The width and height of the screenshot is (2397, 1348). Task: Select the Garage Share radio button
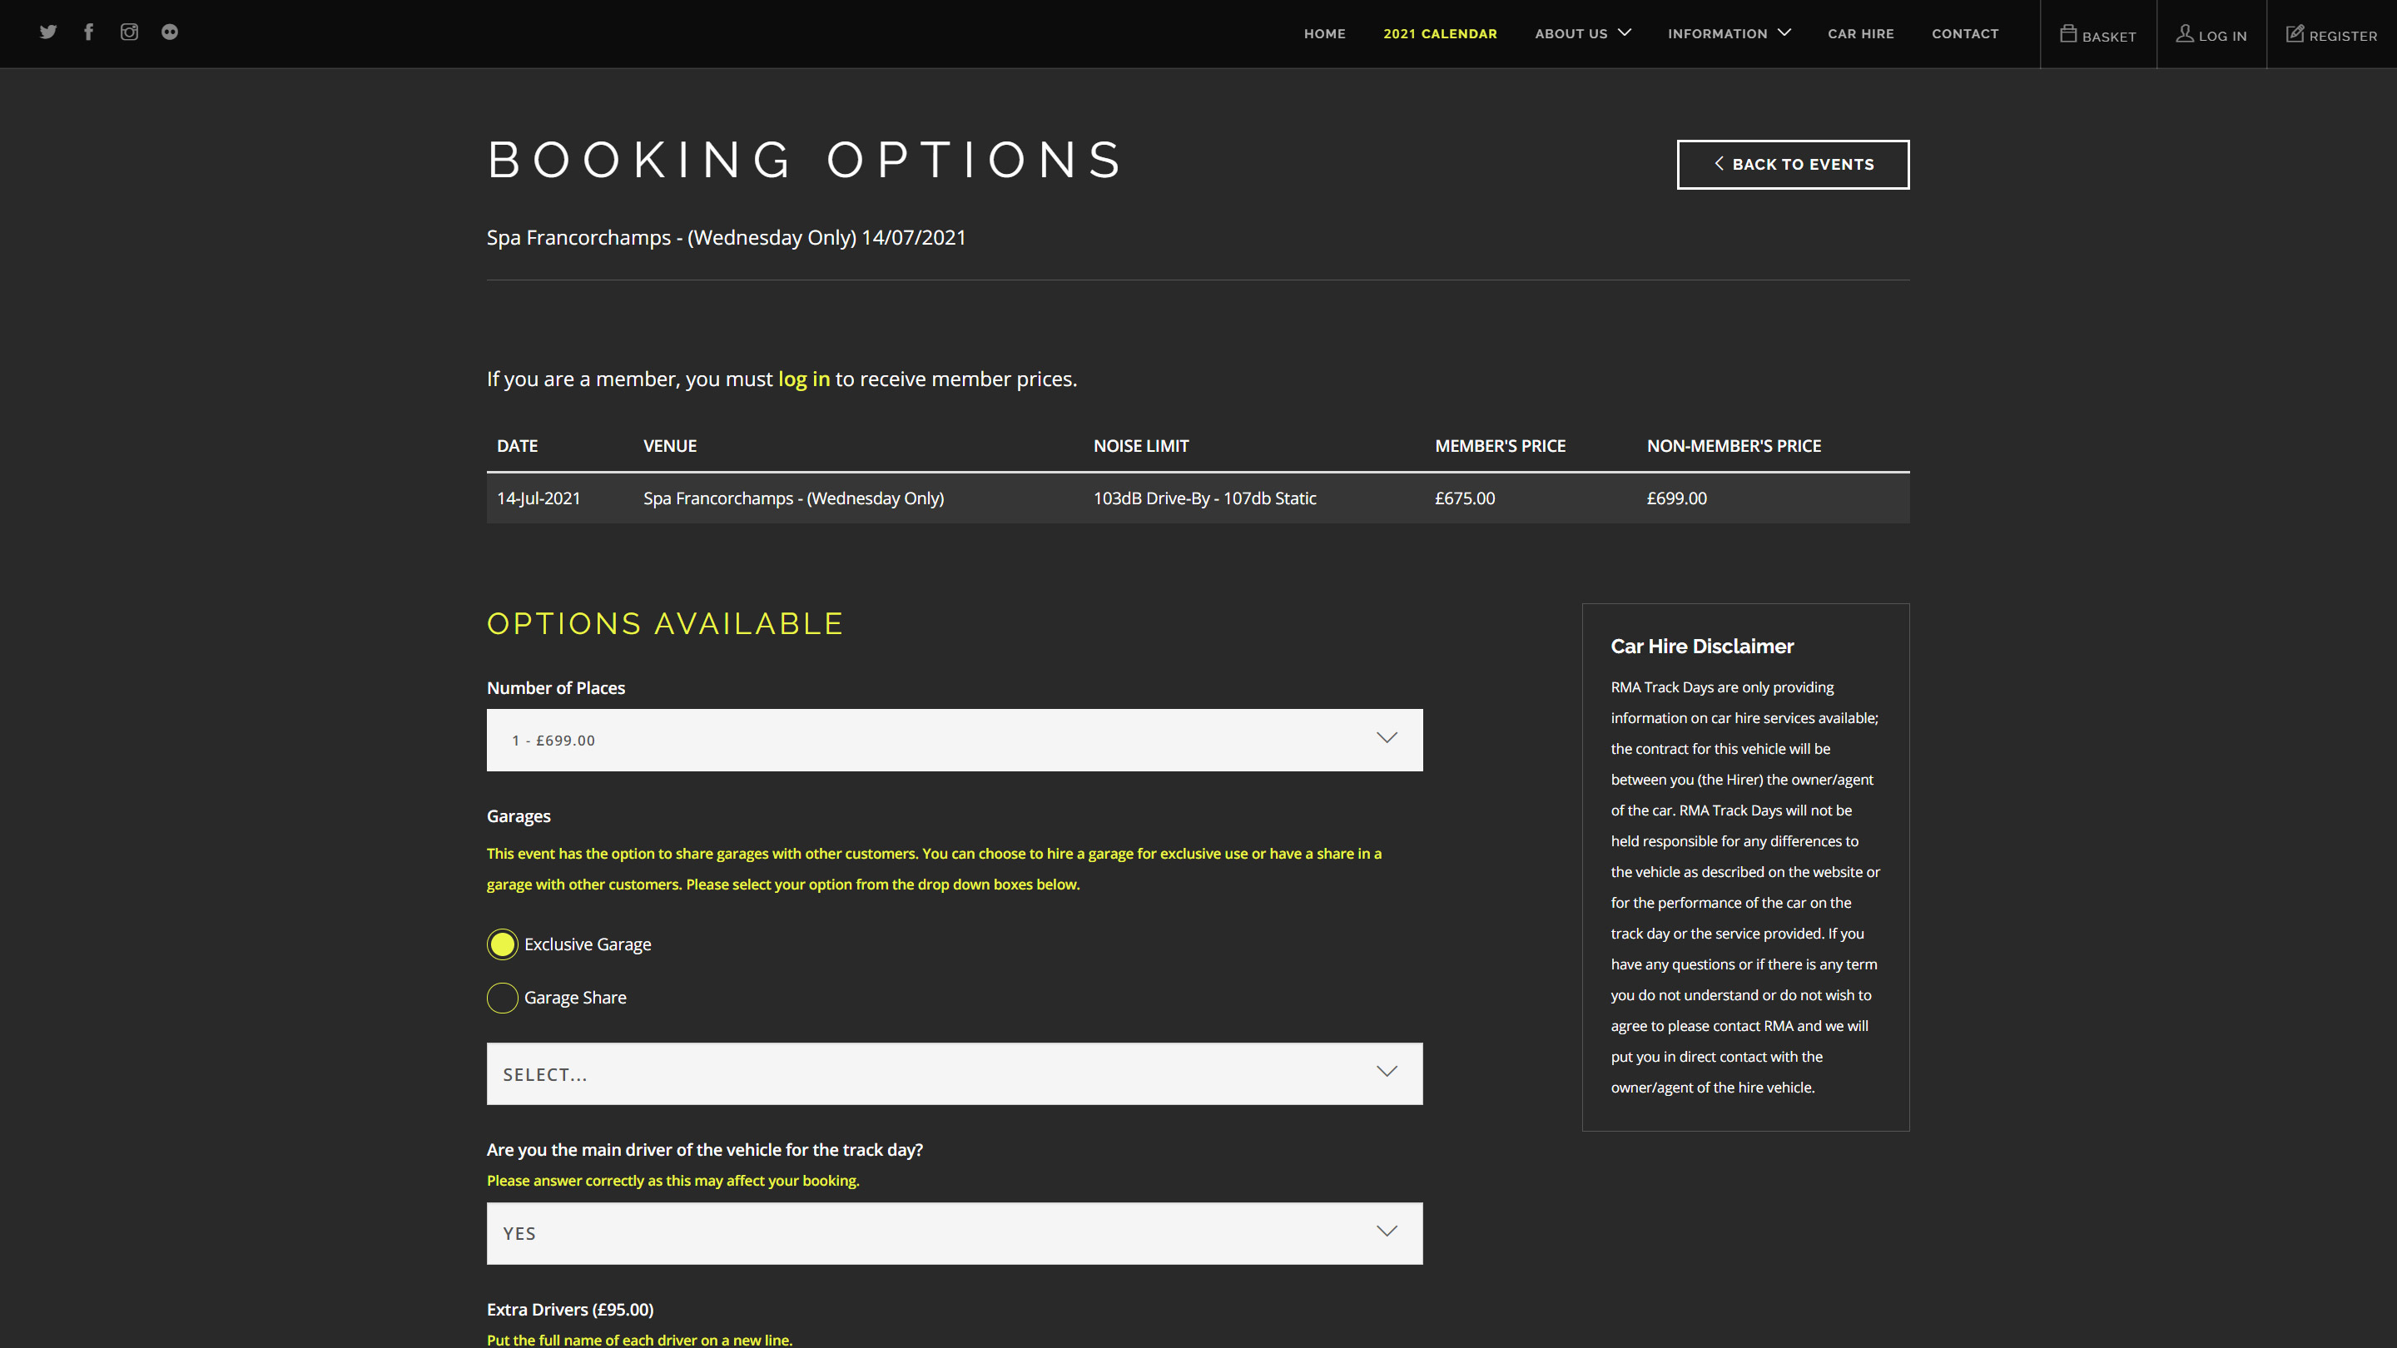(x=503, y=998)
